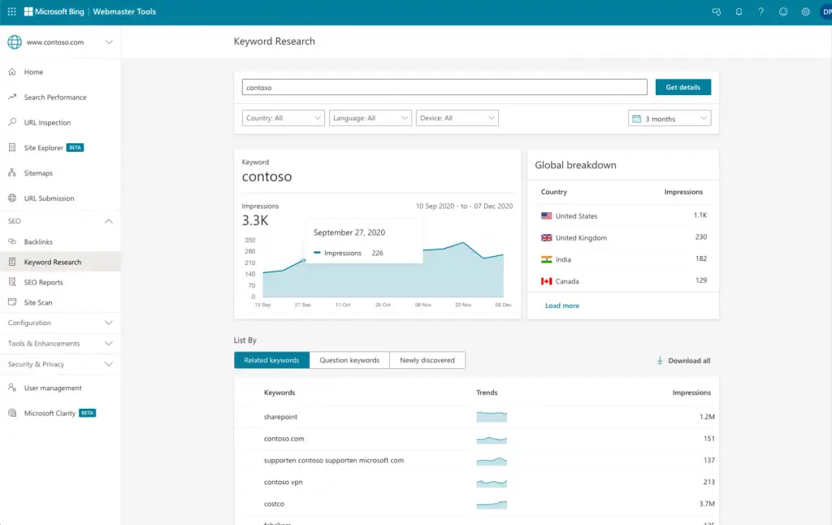Image resolution: width=832 pixels, height=525 pixels.
Task: Click the sharepoint keyword row
Action: [476, 417]
